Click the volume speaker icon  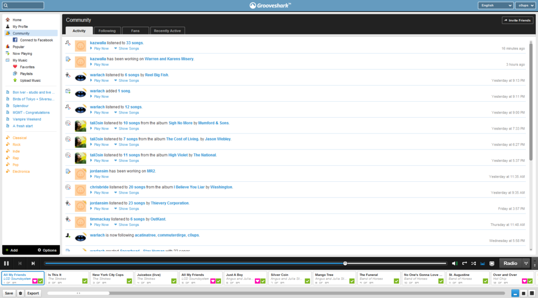coord(454,264)
